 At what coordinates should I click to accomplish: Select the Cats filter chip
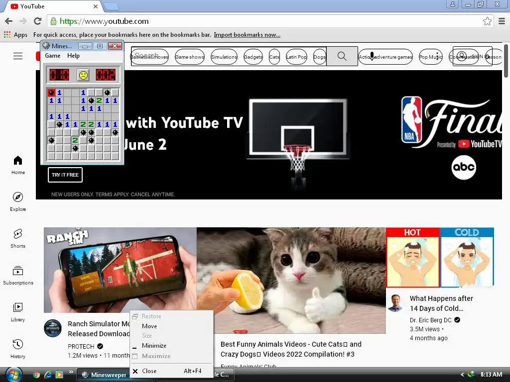tap(274, 57)
